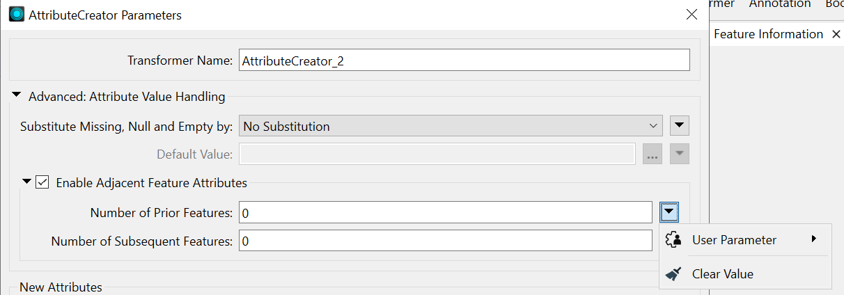Open arrow menu beside No Substitution
This screenshot has height=295, width=844.
(x=680, y=127)
